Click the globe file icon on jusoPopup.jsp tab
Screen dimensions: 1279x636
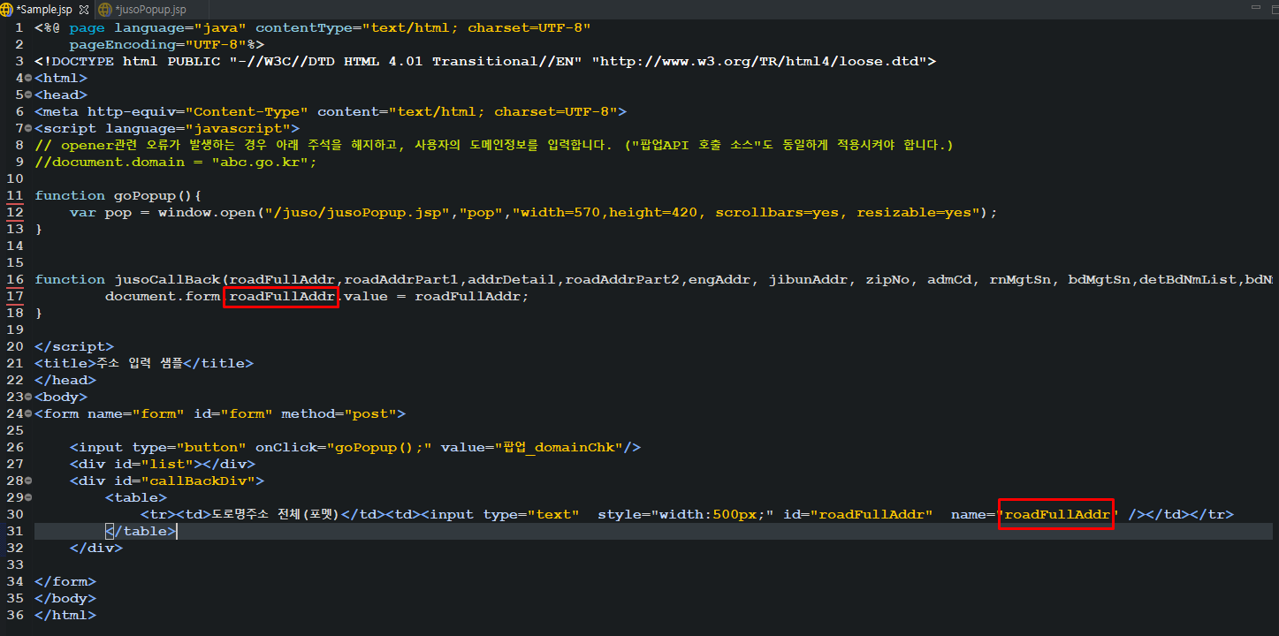(x=105, y=9)
